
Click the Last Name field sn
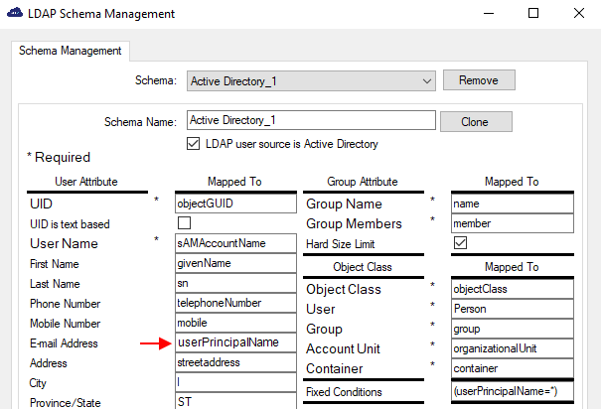[235, 283]
